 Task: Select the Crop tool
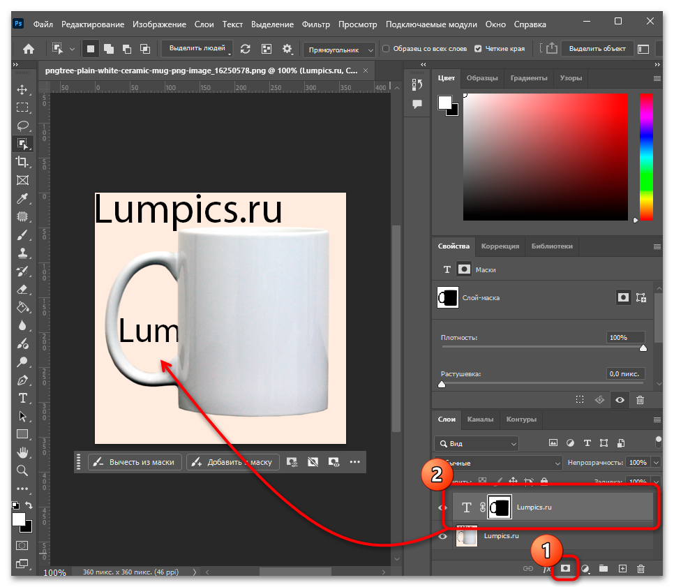(x=22, y=162)
